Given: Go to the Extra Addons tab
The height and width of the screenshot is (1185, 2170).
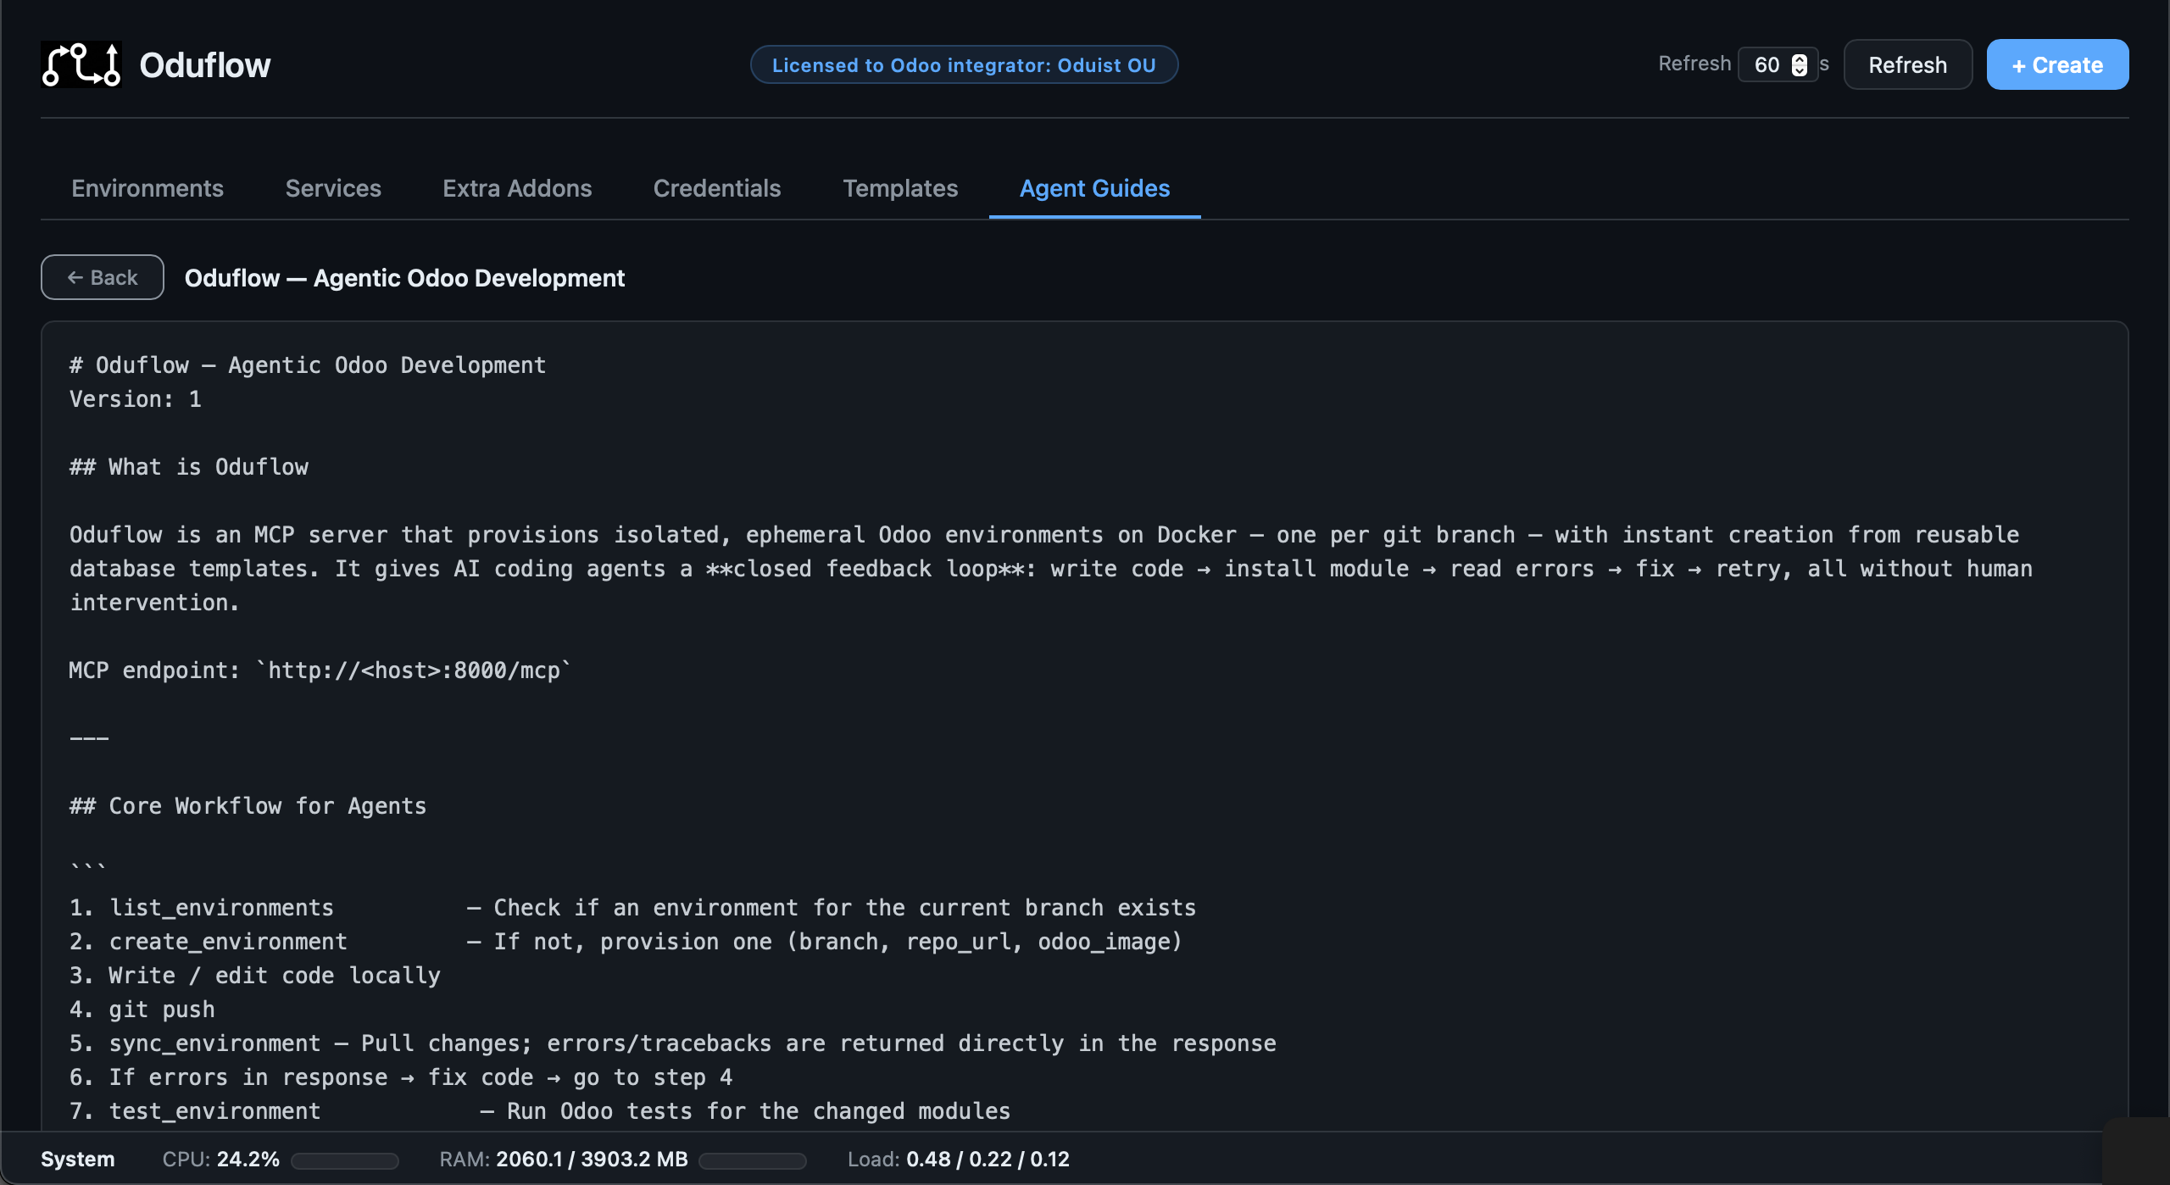Looking at the screenshot, I should (517, 188).
